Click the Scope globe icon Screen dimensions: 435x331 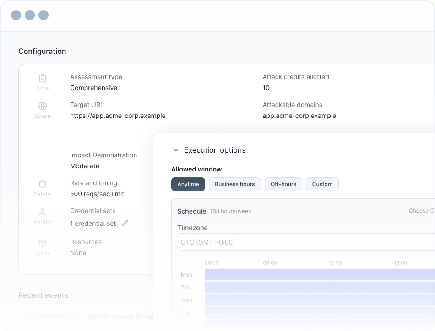[43, 106]
